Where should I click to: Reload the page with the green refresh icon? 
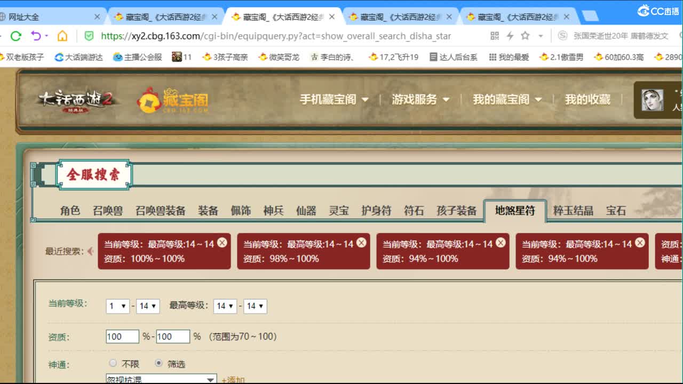click(16, 36)
